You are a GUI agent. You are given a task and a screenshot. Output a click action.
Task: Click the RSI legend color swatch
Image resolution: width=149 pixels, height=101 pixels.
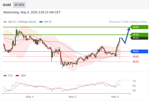coord(5,76)
